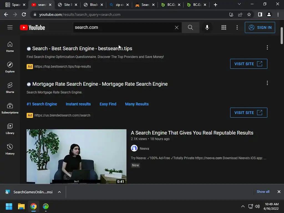
Task: Click VISIT SITE for bestsearch.tips ad
Action: pos(248,64)
